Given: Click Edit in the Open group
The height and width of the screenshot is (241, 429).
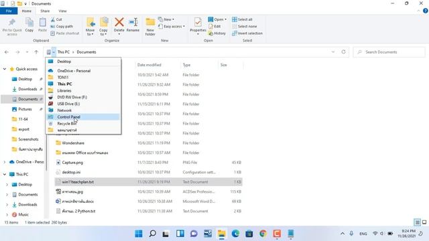Looking at the screenshot, I should [214, 26].
